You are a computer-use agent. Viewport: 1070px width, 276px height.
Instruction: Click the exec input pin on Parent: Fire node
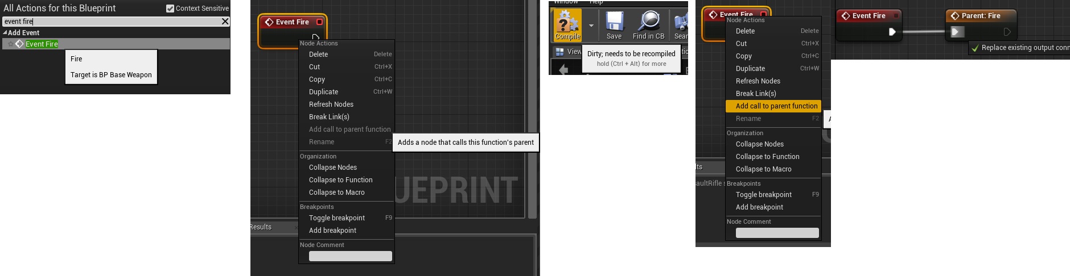956,32
